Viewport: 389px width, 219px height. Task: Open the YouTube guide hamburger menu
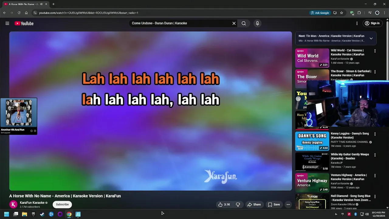point(7,23)
